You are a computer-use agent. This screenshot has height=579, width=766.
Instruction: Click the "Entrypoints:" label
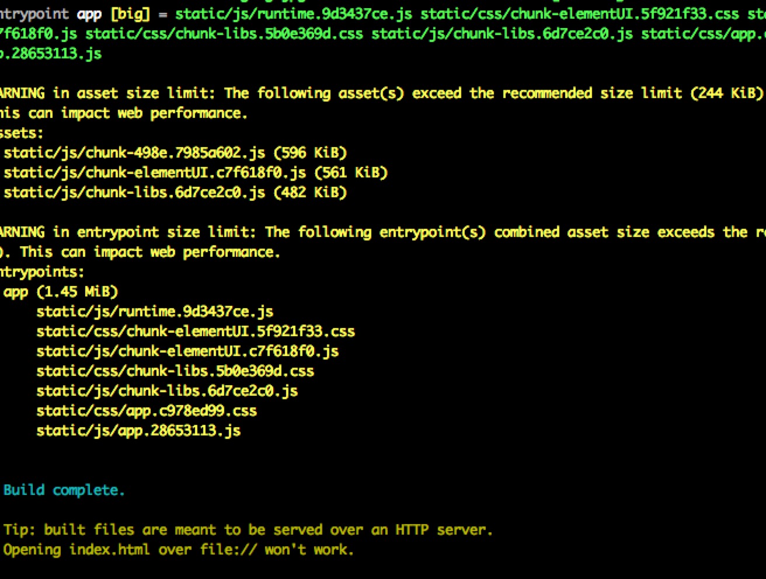(x=41, y=272)
